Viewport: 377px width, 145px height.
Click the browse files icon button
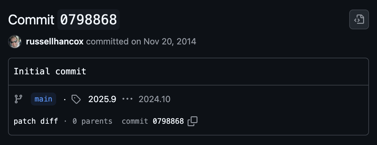[x=359, y=19]
